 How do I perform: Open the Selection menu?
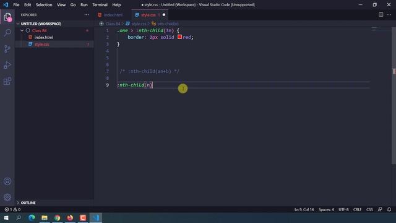(44, 5)
